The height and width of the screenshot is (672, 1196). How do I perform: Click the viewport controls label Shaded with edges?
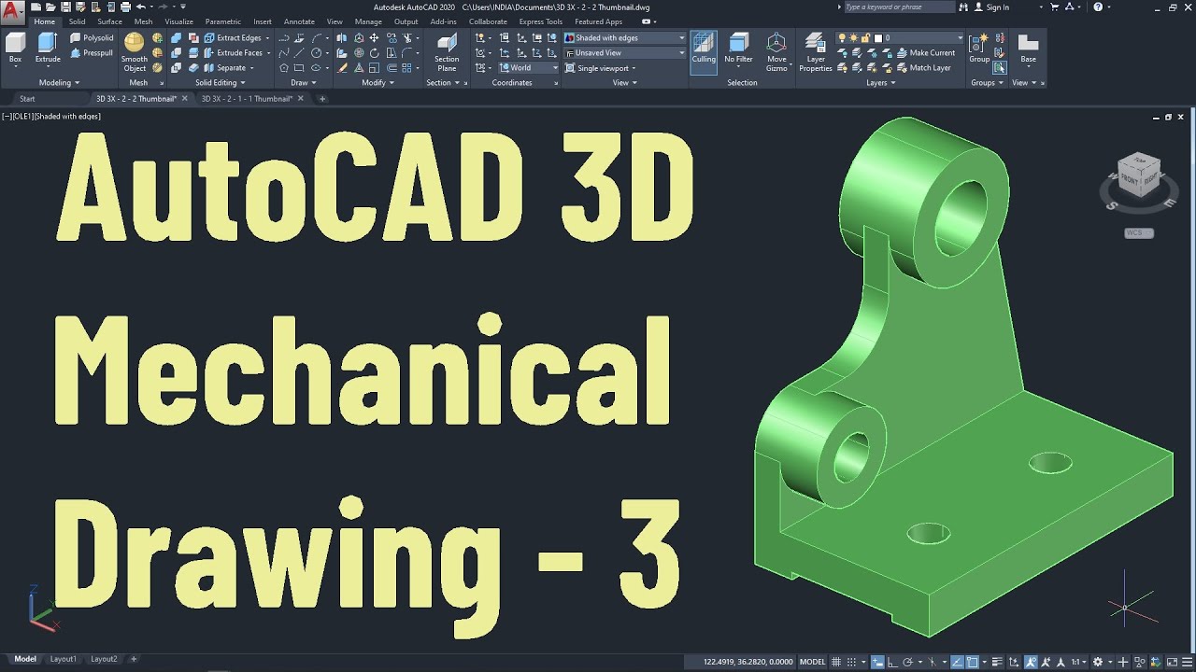click(67, 117)
